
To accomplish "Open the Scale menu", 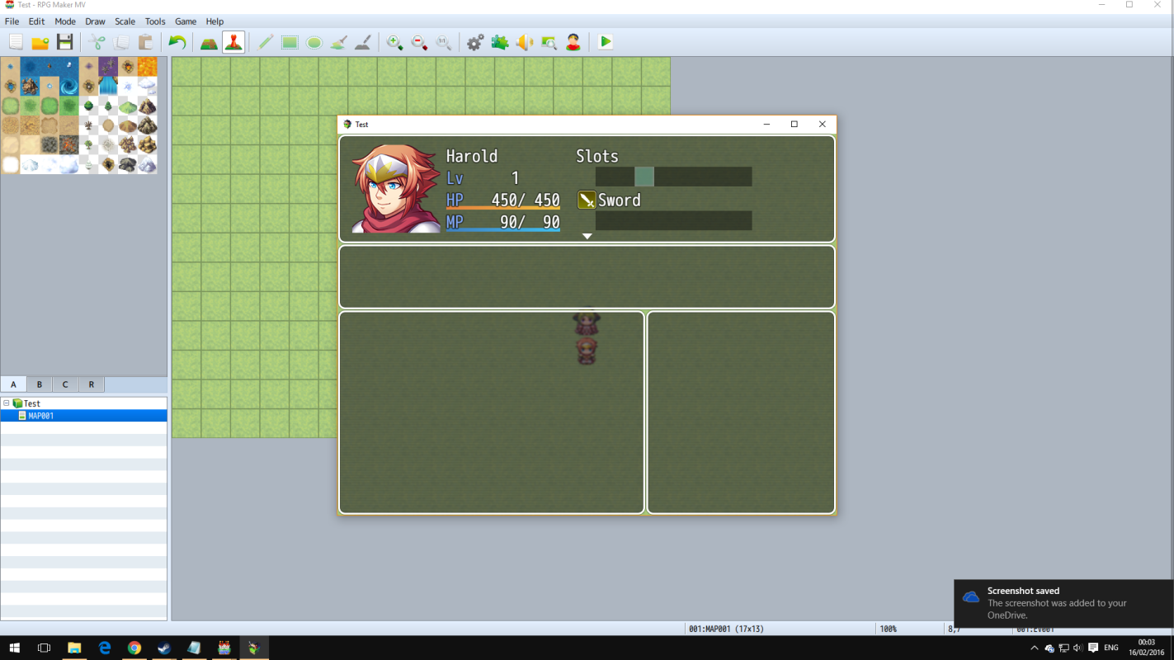I will pos(125,21).
